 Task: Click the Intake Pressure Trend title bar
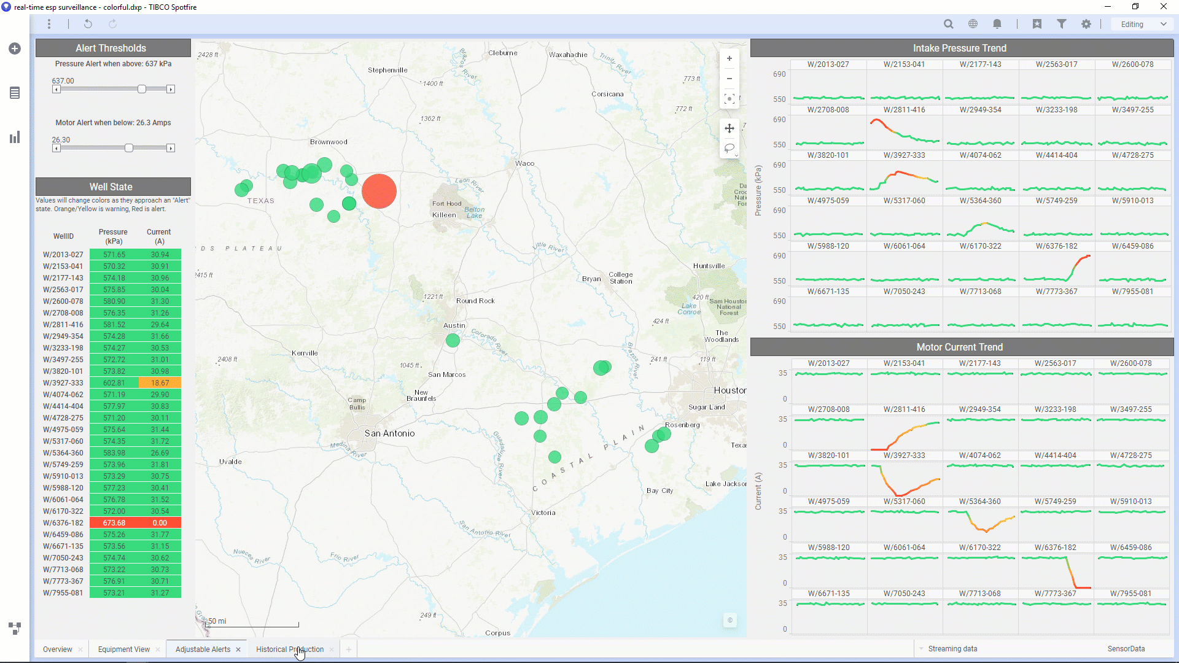pos(962,48)
